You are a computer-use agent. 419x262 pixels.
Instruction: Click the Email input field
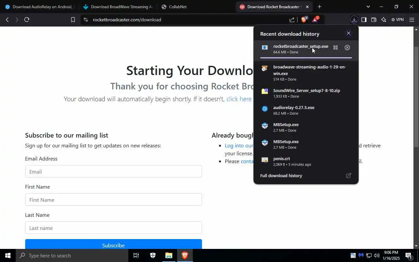point(113,171)
